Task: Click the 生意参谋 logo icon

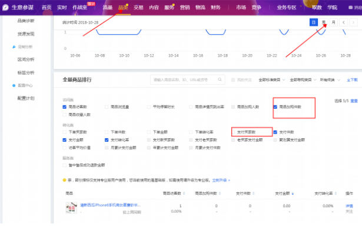Action: click(5, 8)
